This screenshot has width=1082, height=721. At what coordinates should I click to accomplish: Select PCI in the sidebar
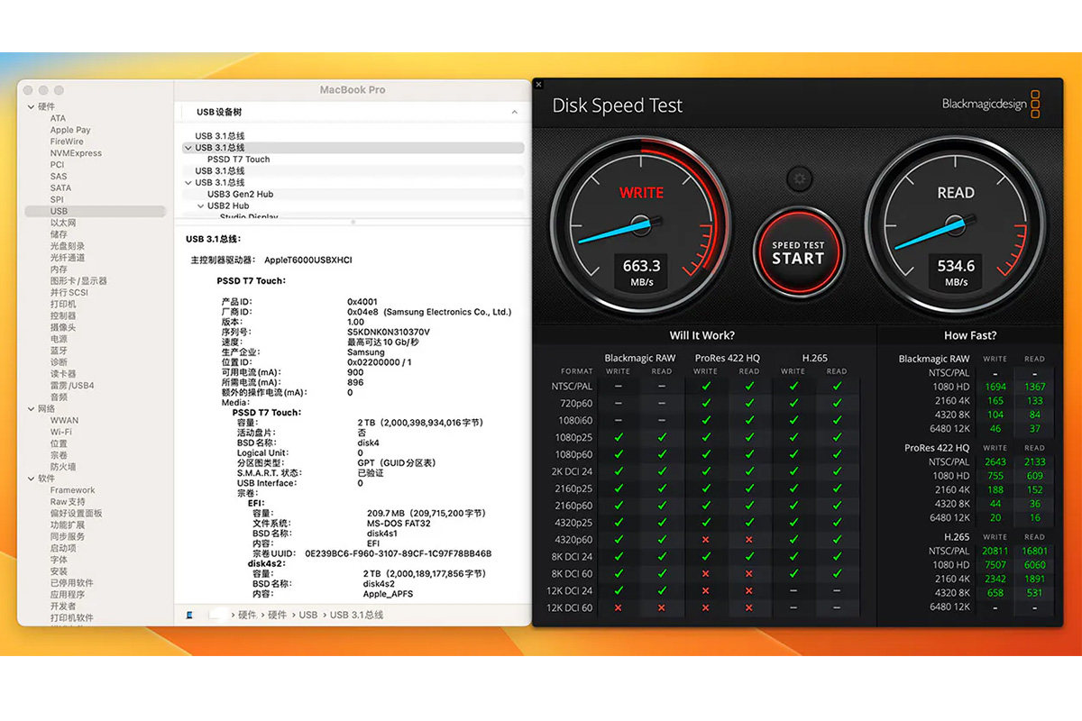tap(57, 165)
